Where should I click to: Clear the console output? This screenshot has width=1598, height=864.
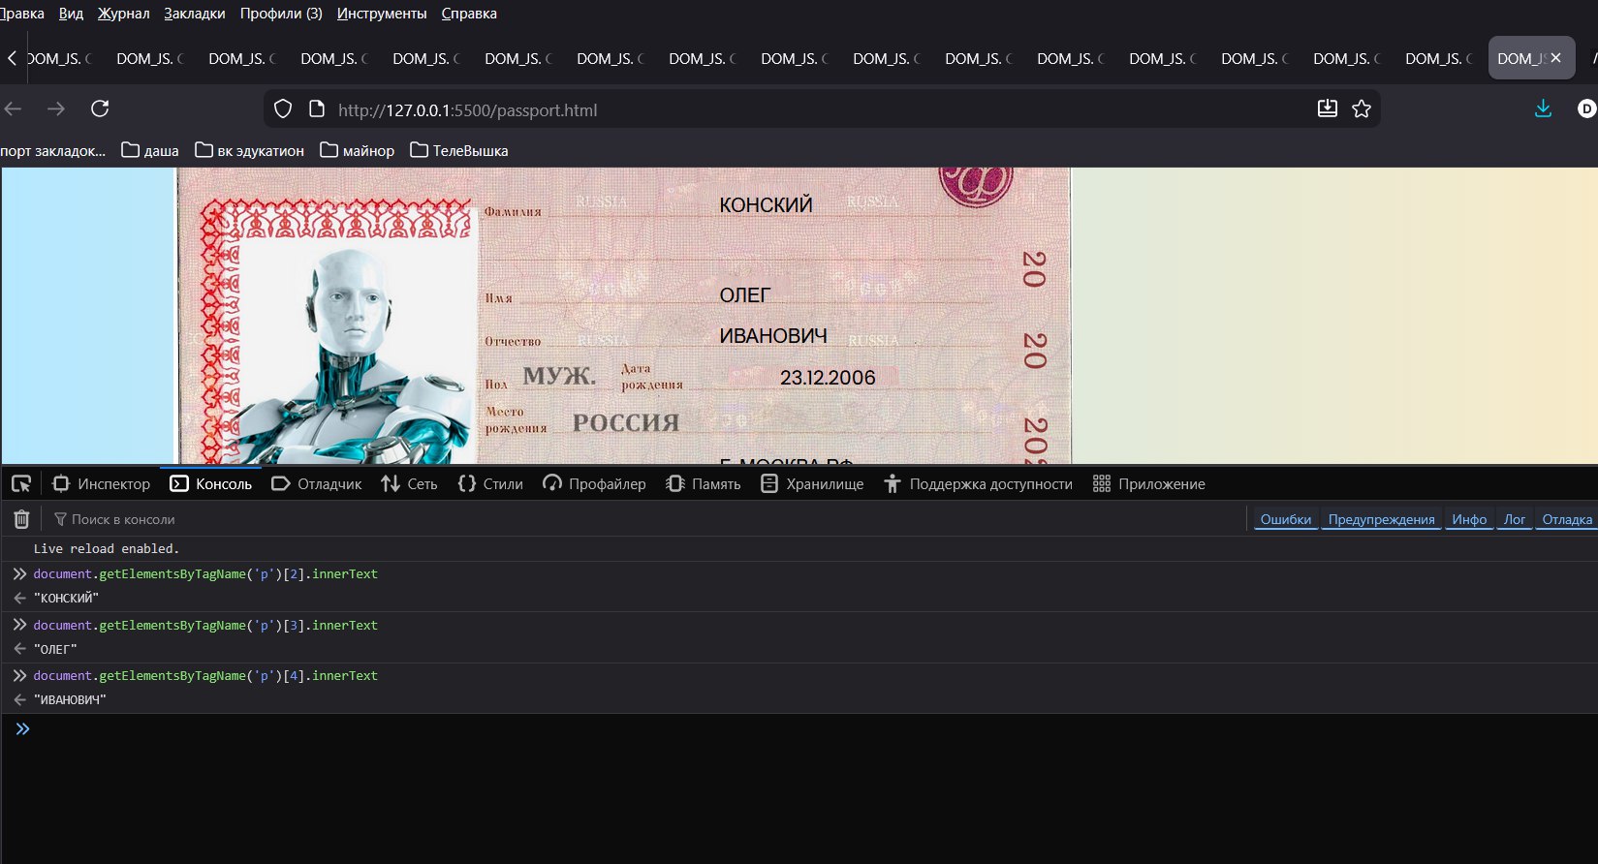pos(21,519)
